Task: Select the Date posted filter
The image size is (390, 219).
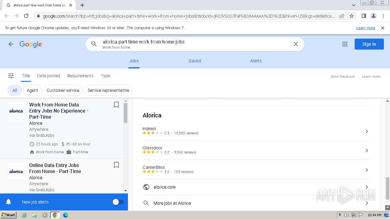Action: tap(48, 76)
